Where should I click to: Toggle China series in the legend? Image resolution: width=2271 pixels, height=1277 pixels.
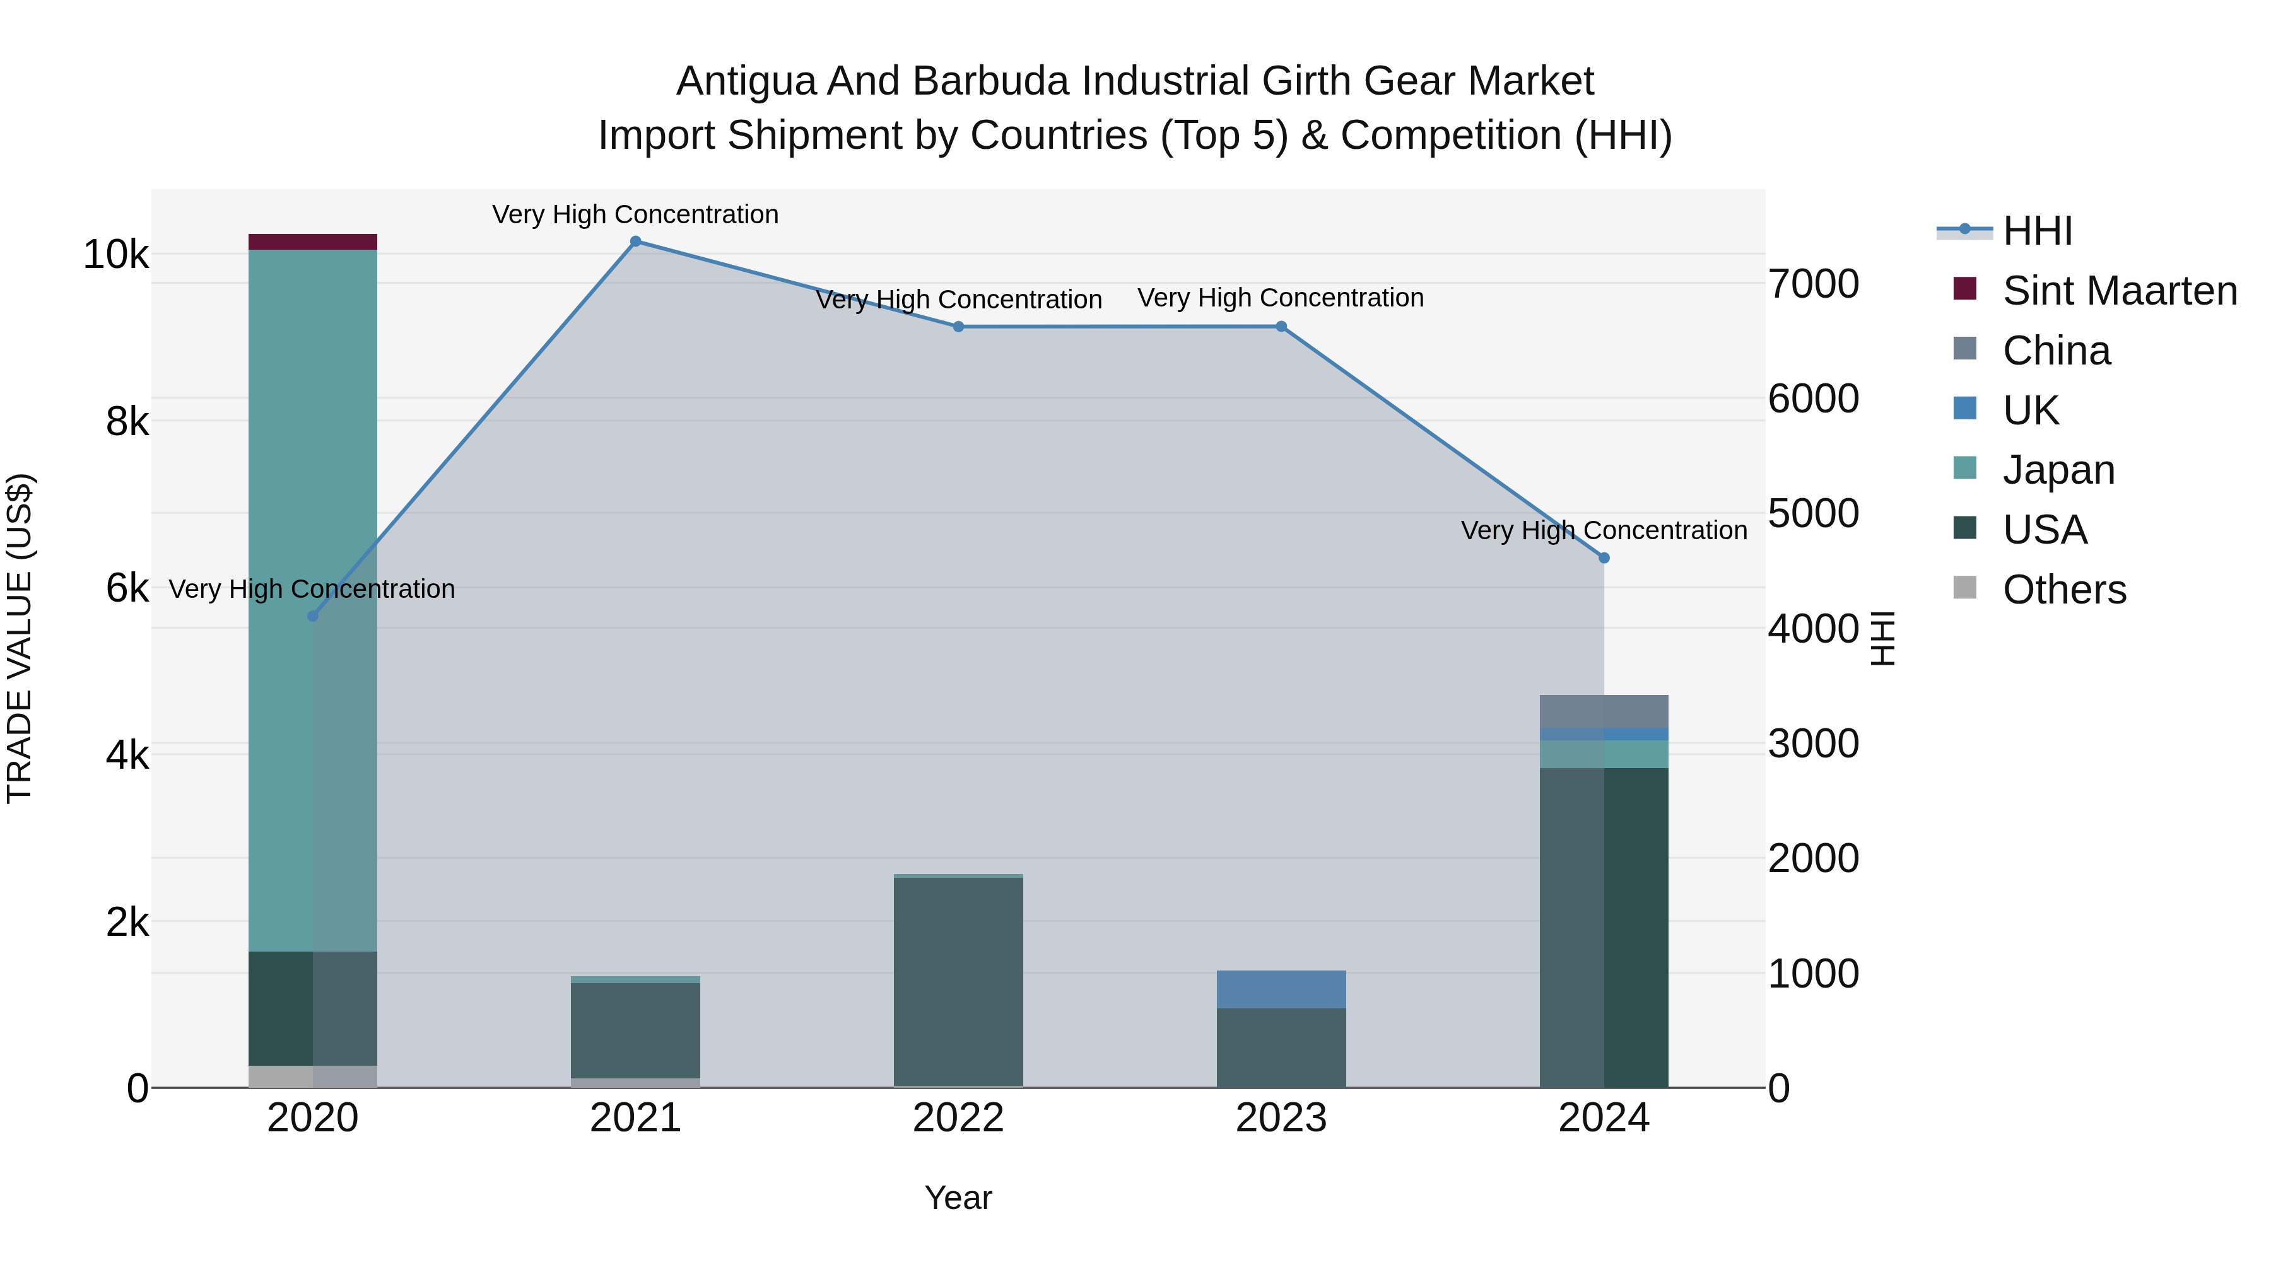pos(2032,351)
